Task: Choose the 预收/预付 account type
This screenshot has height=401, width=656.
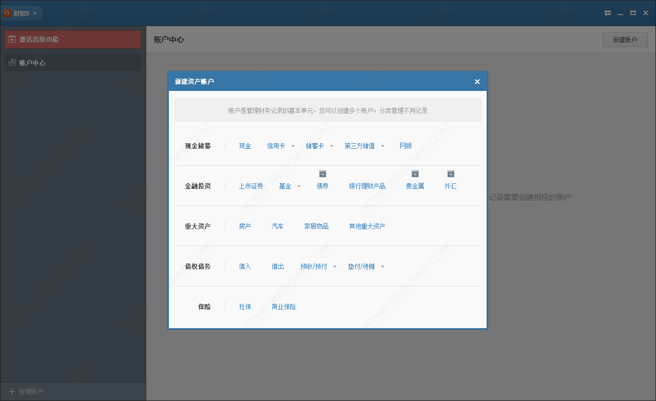Action: click(314, 266)
